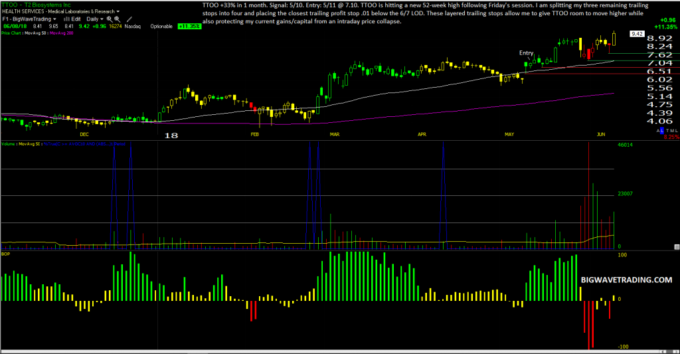This screenshot has height=354, width=680.
Task: Click the zoom out magnifier icon
Action: 117,19
